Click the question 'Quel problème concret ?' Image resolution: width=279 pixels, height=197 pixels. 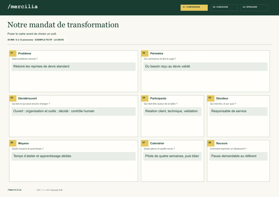coord(25,59)
